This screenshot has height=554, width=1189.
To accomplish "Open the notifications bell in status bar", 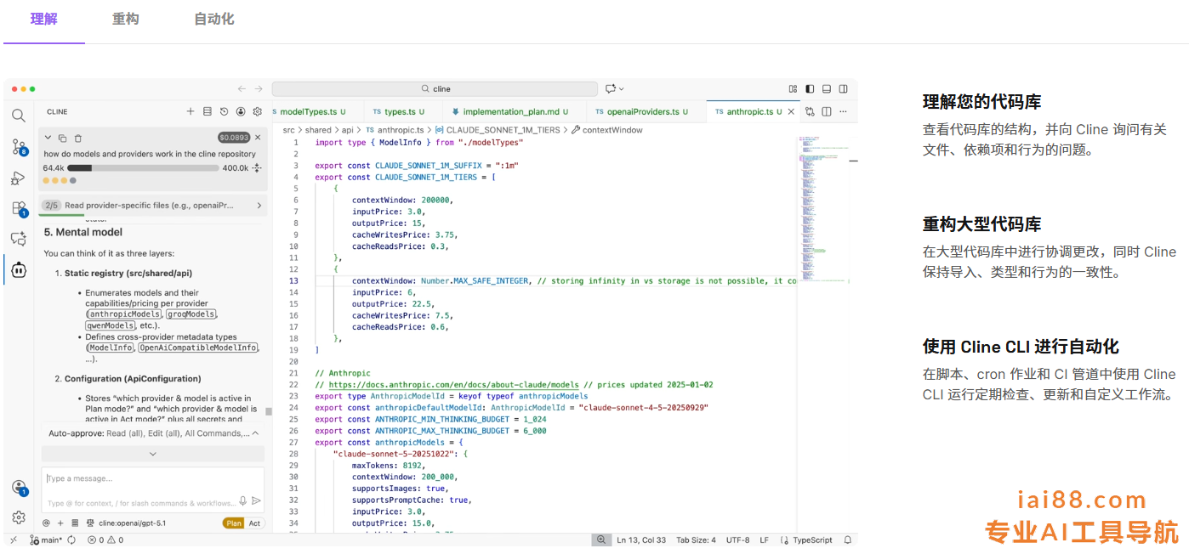I will pyautogui.click(x=847, y=540).
